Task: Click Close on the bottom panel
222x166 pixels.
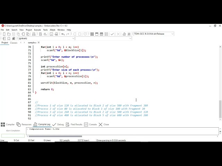Action: 104,124
